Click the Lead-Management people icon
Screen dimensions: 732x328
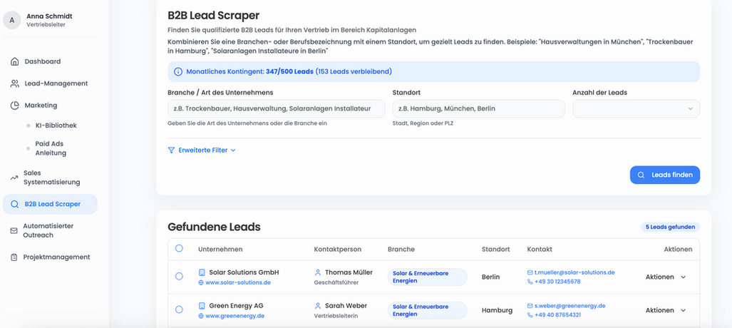15,83
